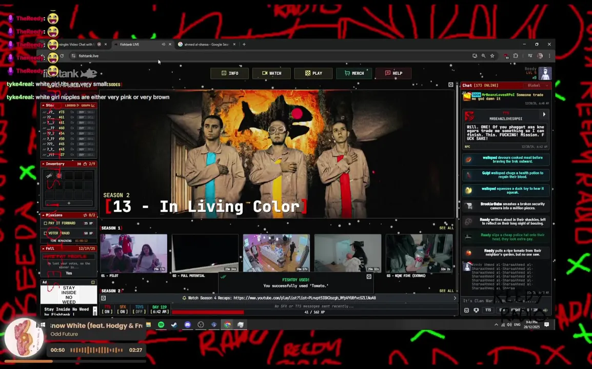Play the featured episode 13 In Living Color
The width and height of the screenshot is (592, 369).
tap(277, 154)
